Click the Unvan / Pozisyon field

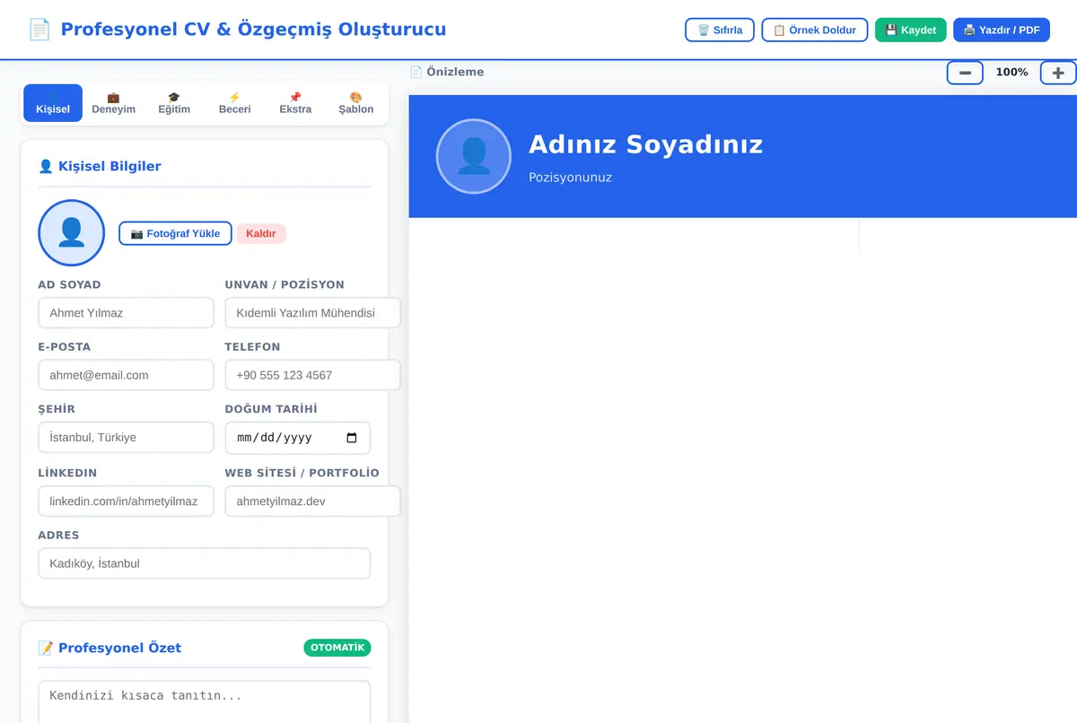click(312, 313)
